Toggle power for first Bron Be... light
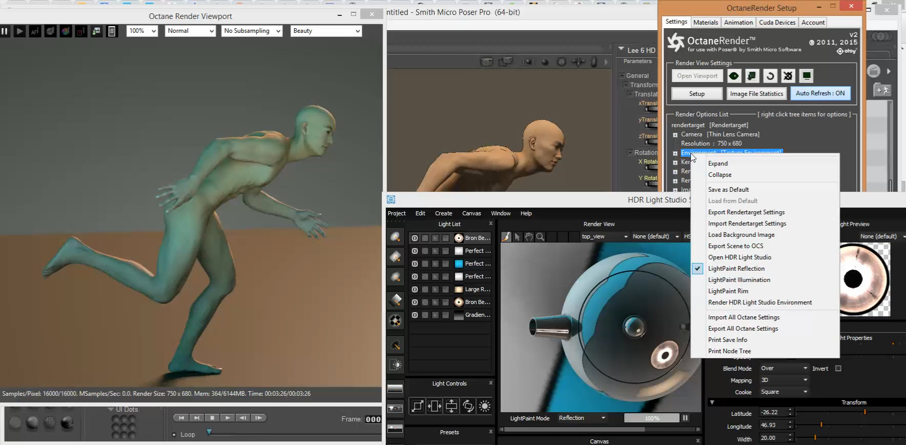This screenshot has width=906, height=445. point(415,238)
